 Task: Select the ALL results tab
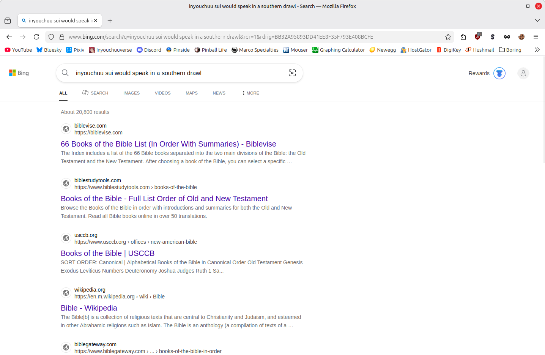pos(63,93)
